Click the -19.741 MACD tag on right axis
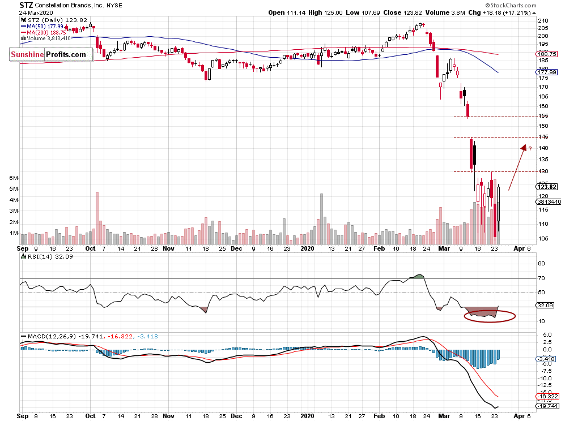Viewport: 561px width, 421px height. pos(547,406)
